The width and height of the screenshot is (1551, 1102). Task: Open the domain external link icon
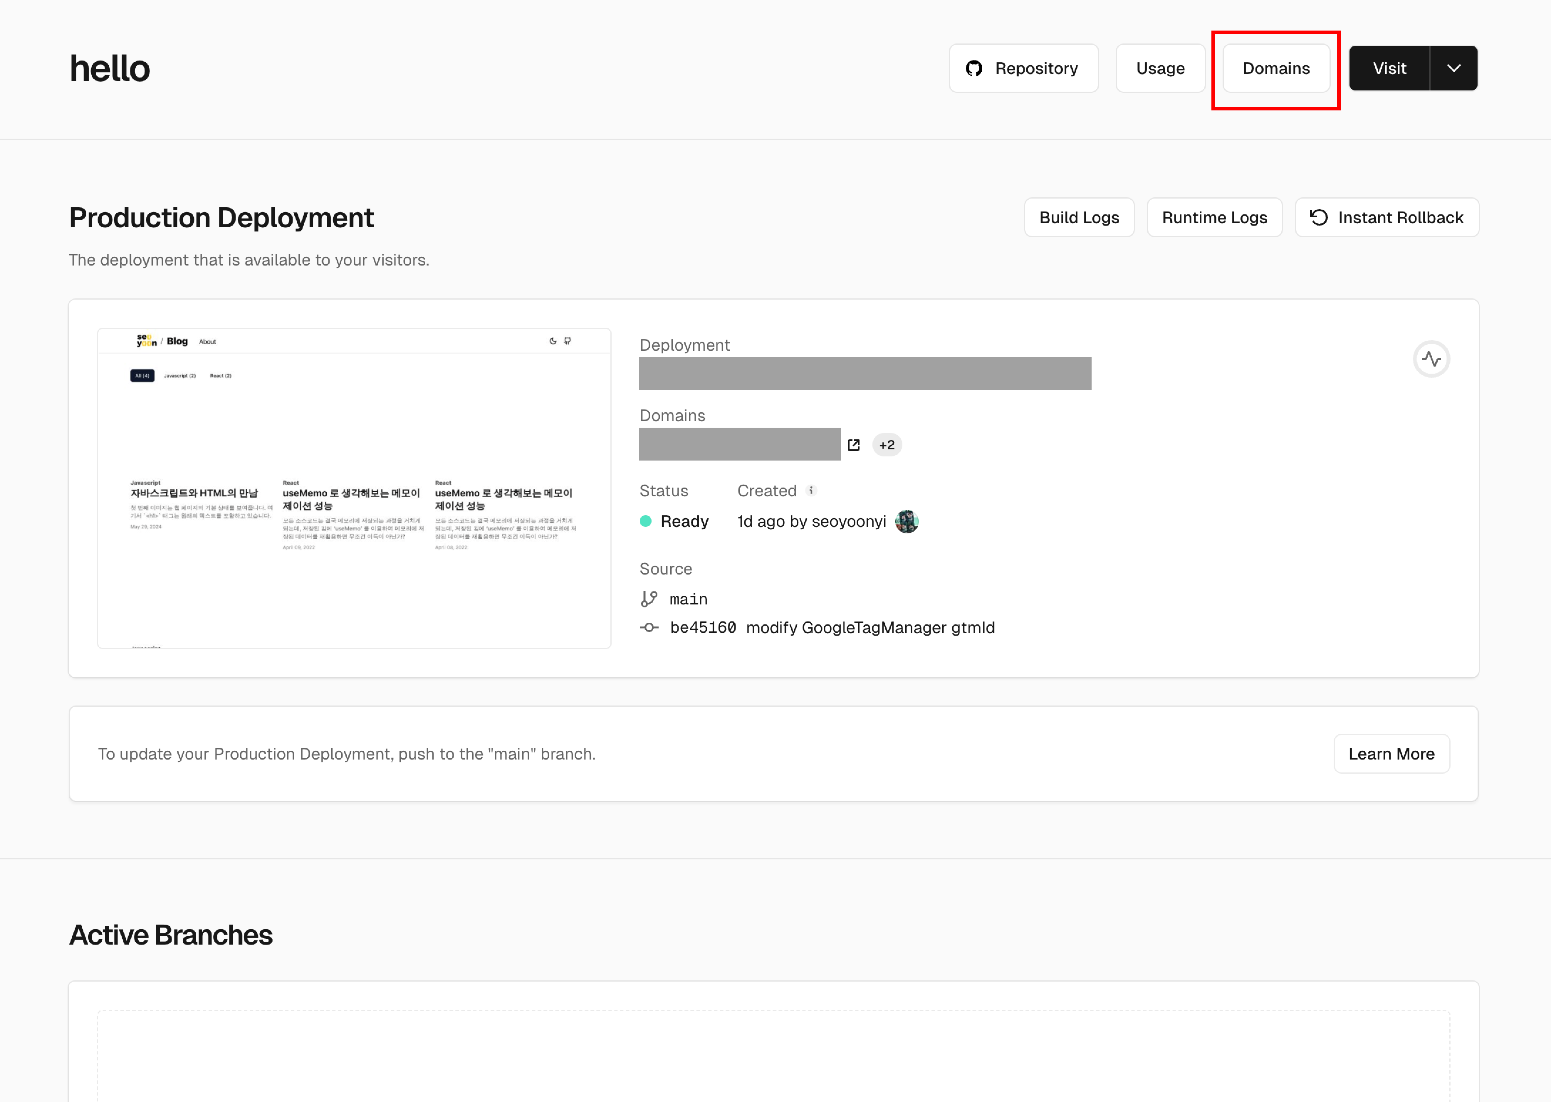pyautogui.click(x=854, y=445)
